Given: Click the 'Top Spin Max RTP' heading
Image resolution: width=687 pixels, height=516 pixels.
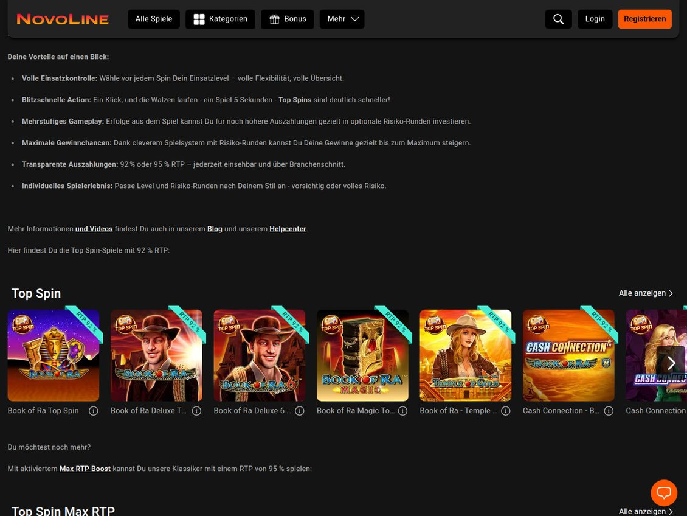Looking at the screenshot, I should (x=63, y=511).
